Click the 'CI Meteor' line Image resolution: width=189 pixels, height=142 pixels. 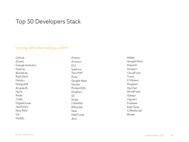tap(133, 80)
